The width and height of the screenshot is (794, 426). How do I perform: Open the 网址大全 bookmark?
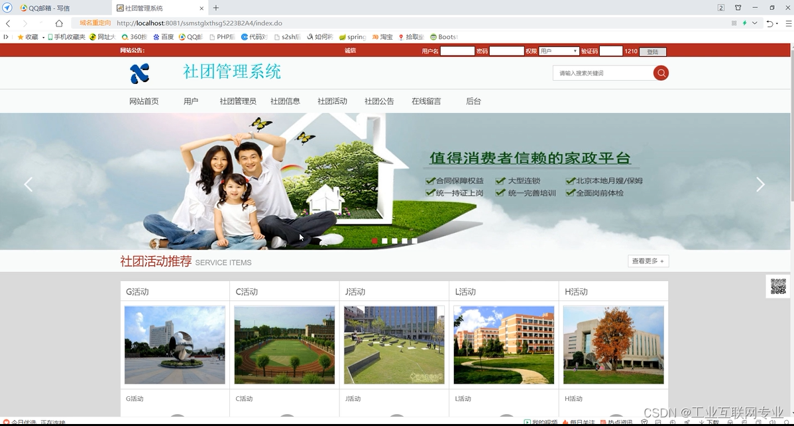103,37
